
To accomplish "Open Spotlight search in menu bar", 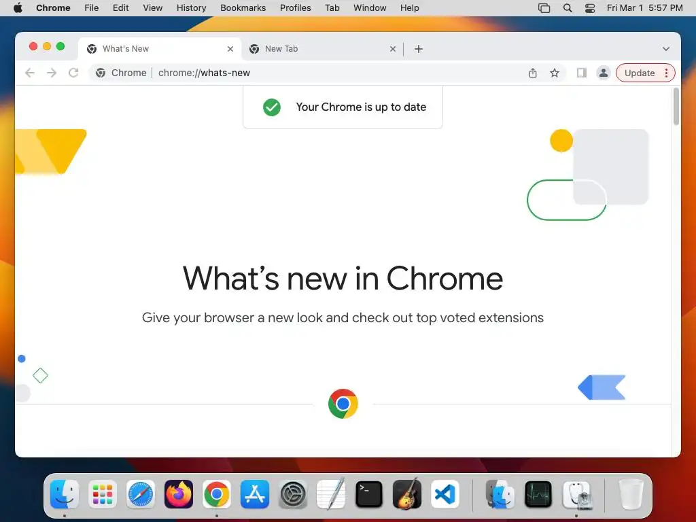I will coord(568,8).
